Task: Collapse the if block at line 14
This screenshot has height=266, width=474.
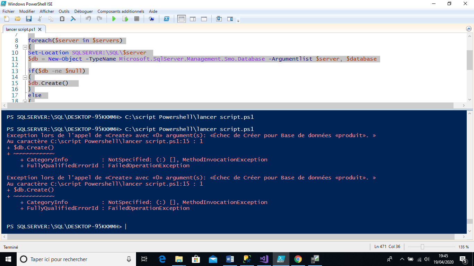Action: 25,77
